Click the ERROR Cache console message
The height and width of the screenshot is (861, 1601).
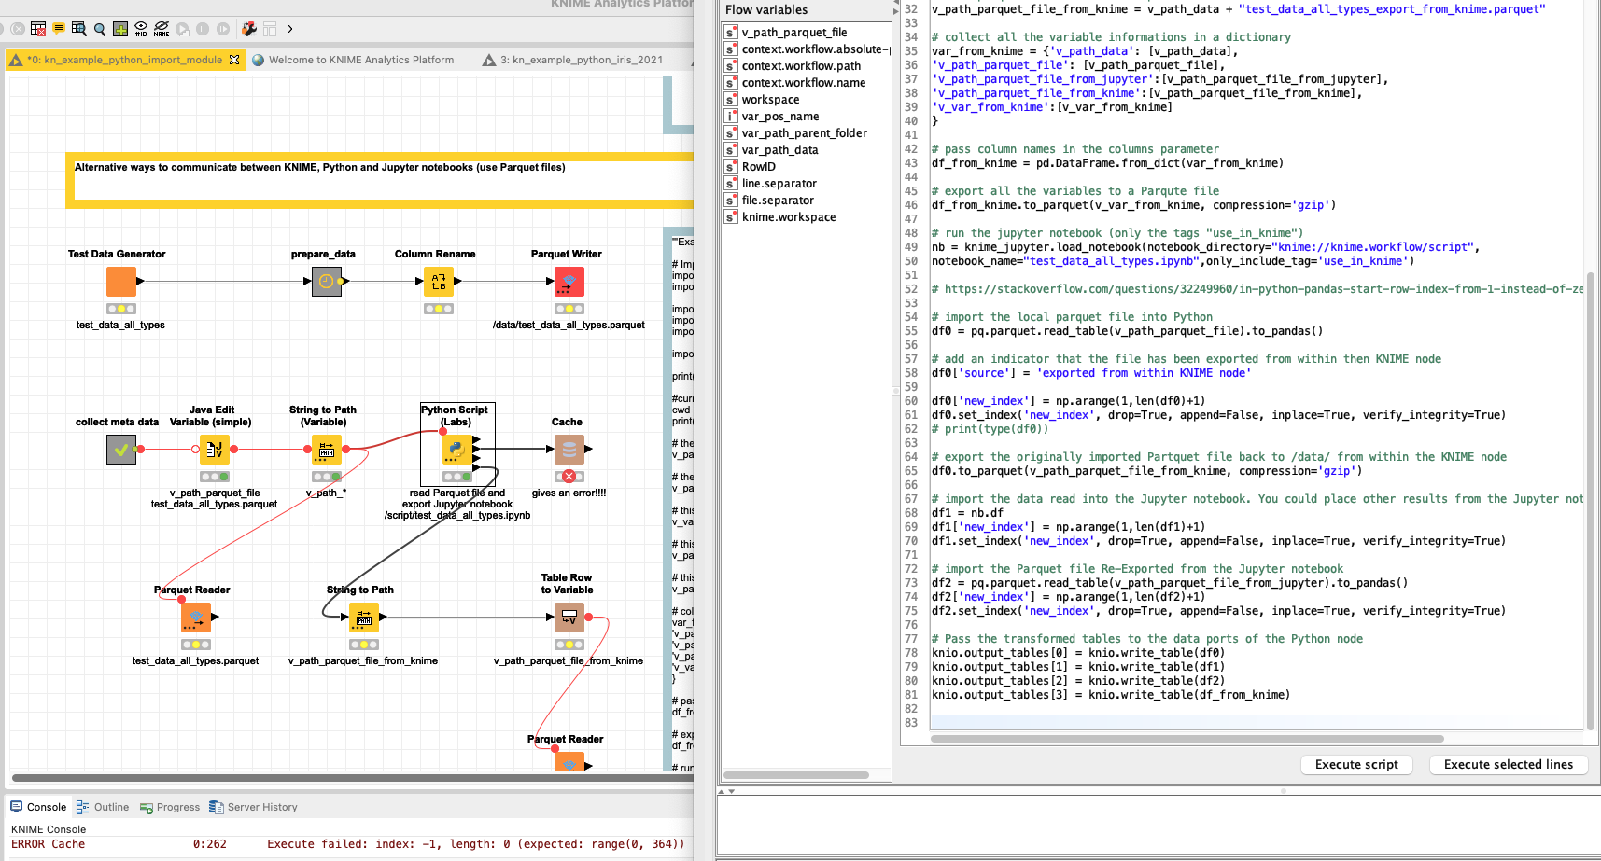coord(347,844)
